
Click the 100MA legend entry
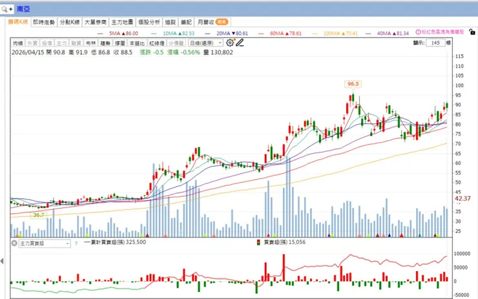[335, 33]
